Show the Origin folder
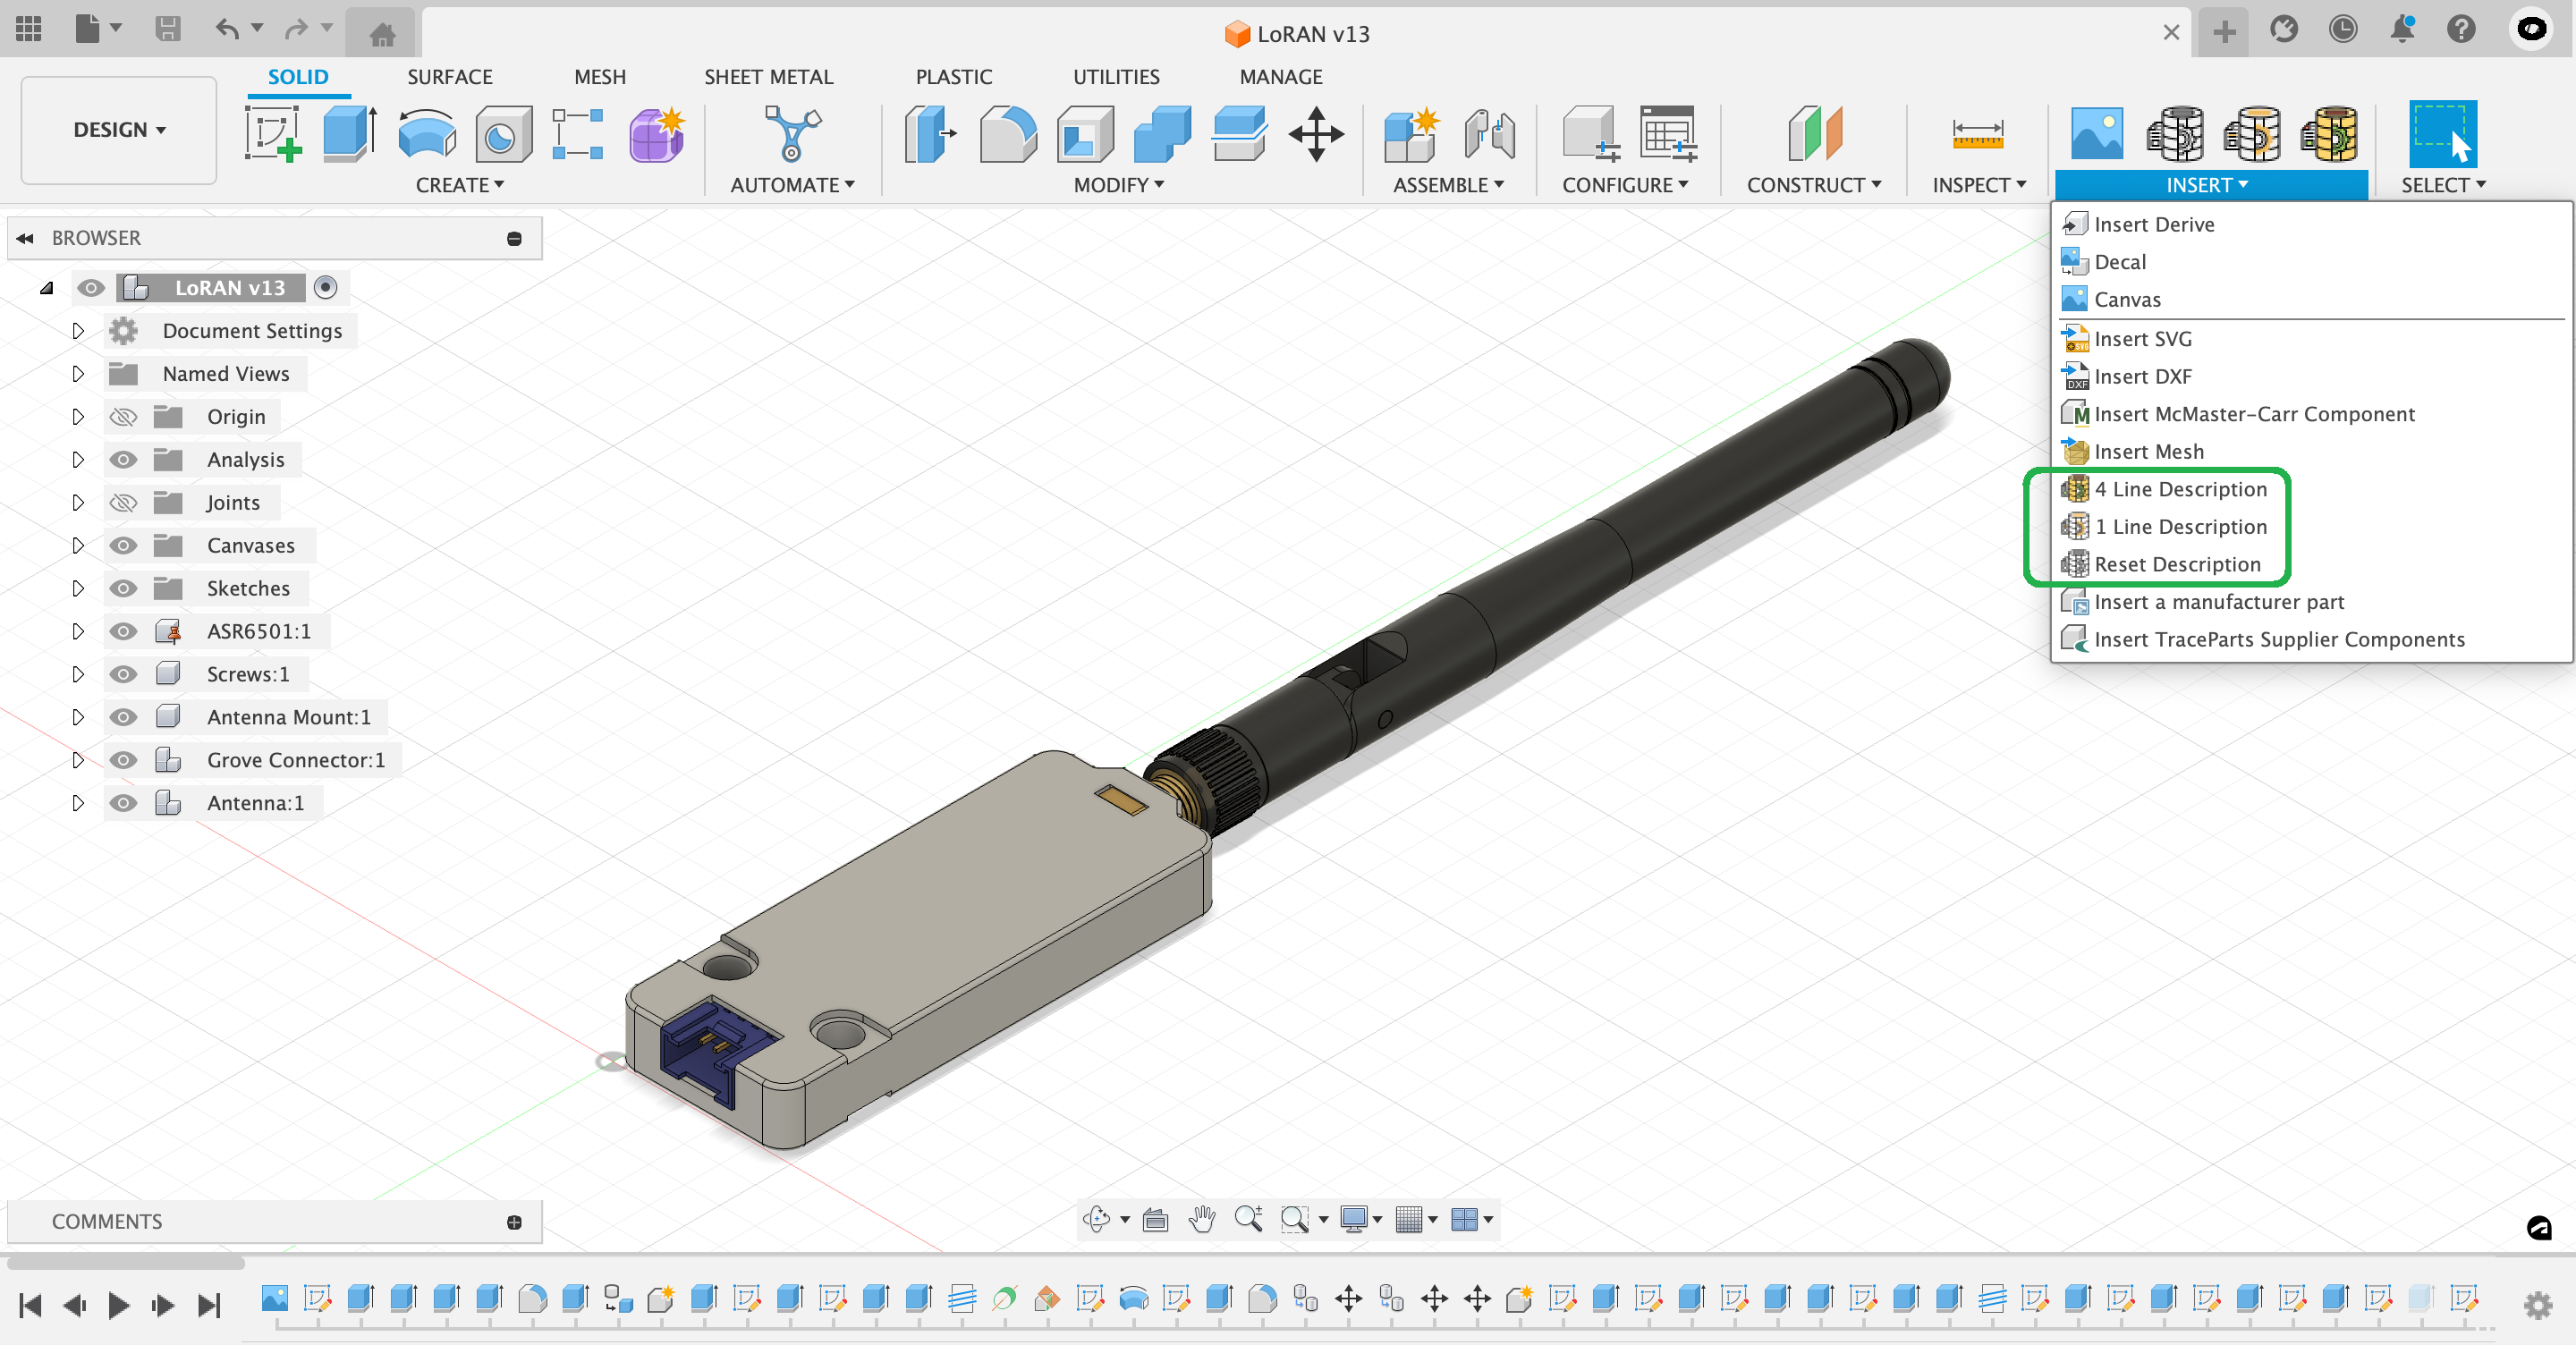This screenshot has height=1345, width=2576. 123,417
